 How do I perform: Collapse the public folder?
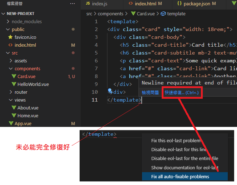click(x=8, y=30)
